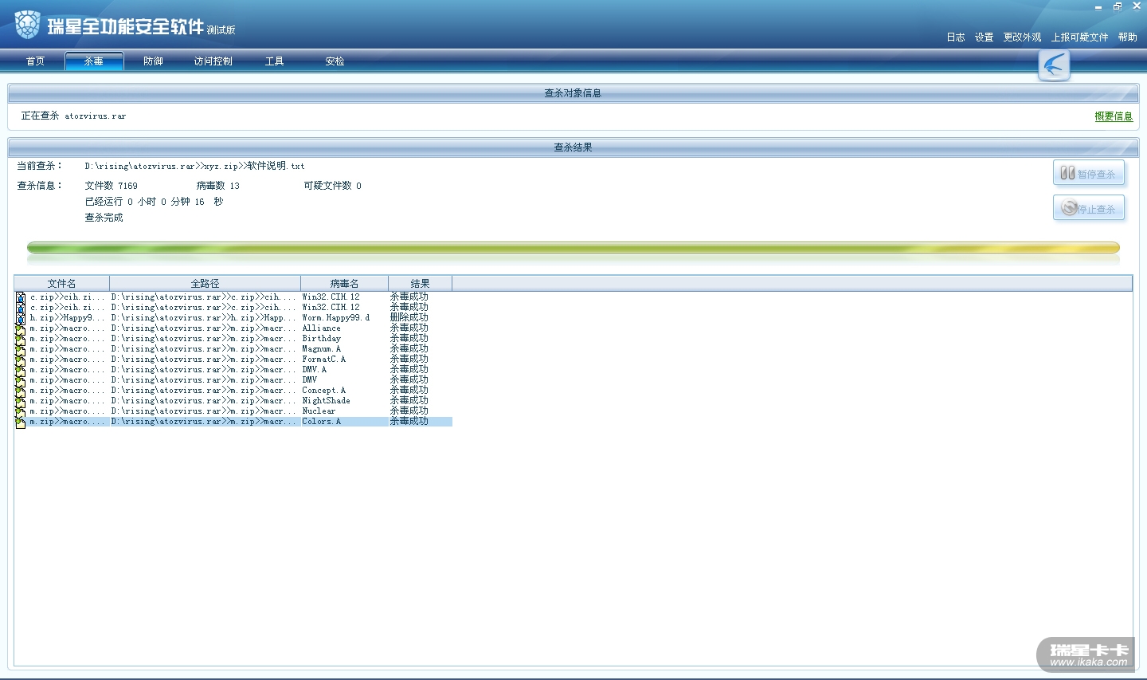Switch to the 杀毒 tab

94,61
